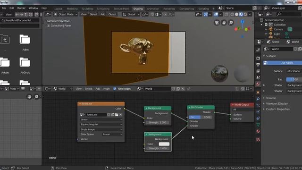Open the Render menu
The width and height of the screenshot is (302, 170).
click(x=21, y=8)
